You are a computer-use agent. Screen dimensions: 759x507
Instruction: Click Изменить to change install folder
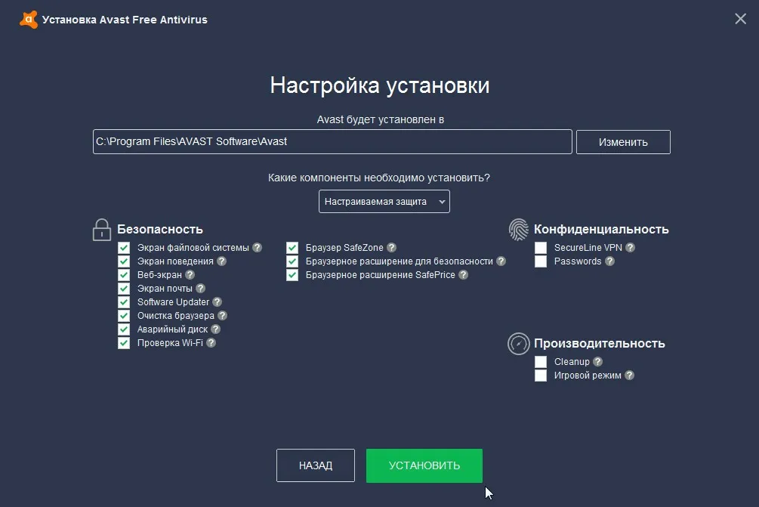point(623,142)
